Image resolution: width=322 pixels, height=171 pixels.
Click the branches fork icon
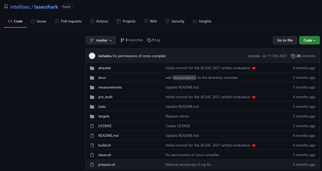pos(122,40)
